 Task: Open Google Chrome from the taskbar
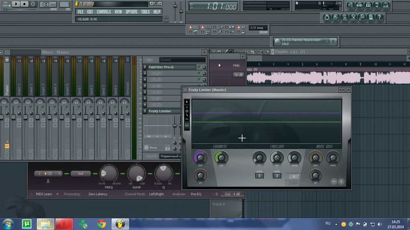click(102, 225)
